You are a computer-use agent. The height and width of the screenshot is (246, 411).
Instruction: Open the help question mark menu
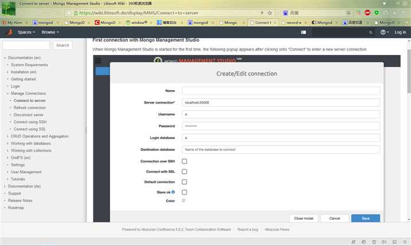point(385,32)
